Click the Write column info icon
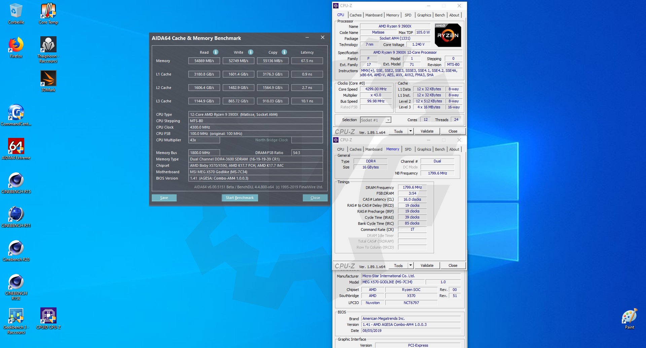The image size is (646, 348). tap(251, 52)
